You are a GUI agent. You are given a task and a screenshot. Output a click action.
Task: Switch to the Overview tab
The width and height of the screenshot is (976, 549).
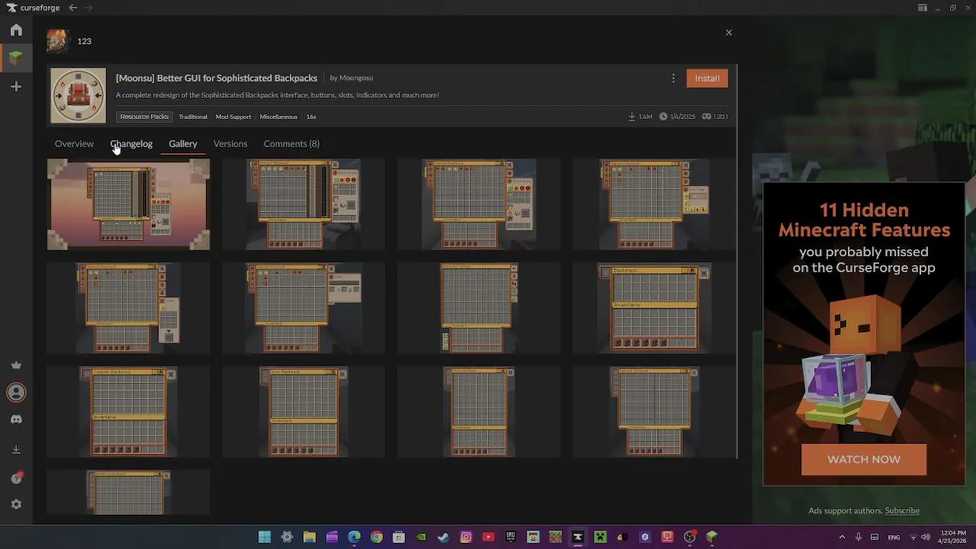pyautogui.click(x=74, y=144)
